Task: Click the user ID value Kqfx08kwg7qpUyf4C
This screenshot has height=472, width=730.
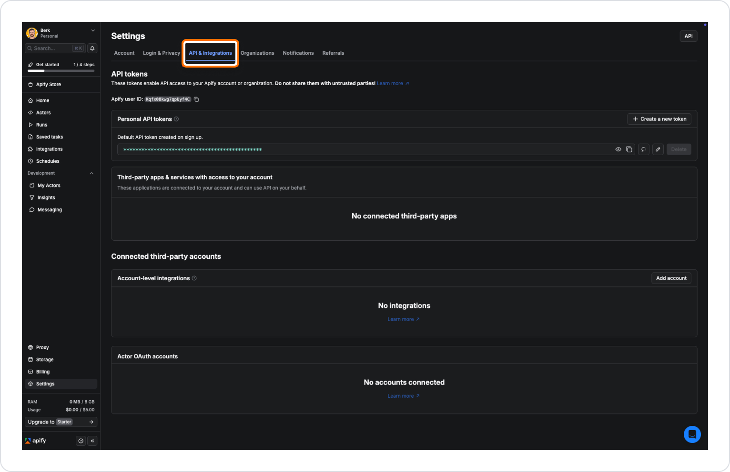Action: click(x=168, y=99)
